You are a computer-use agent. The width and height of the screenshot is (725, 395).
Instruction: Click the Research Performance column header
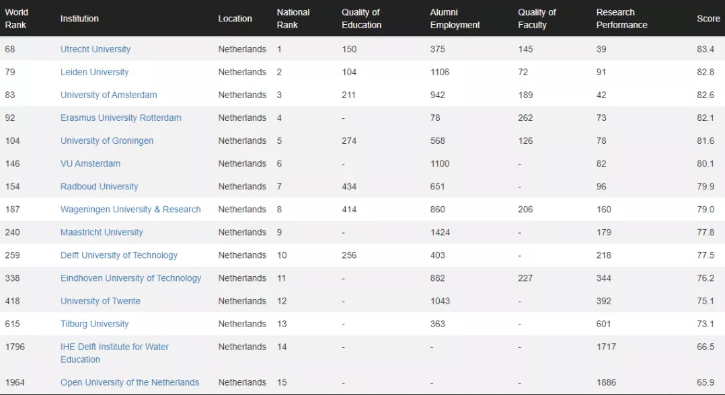621,19
